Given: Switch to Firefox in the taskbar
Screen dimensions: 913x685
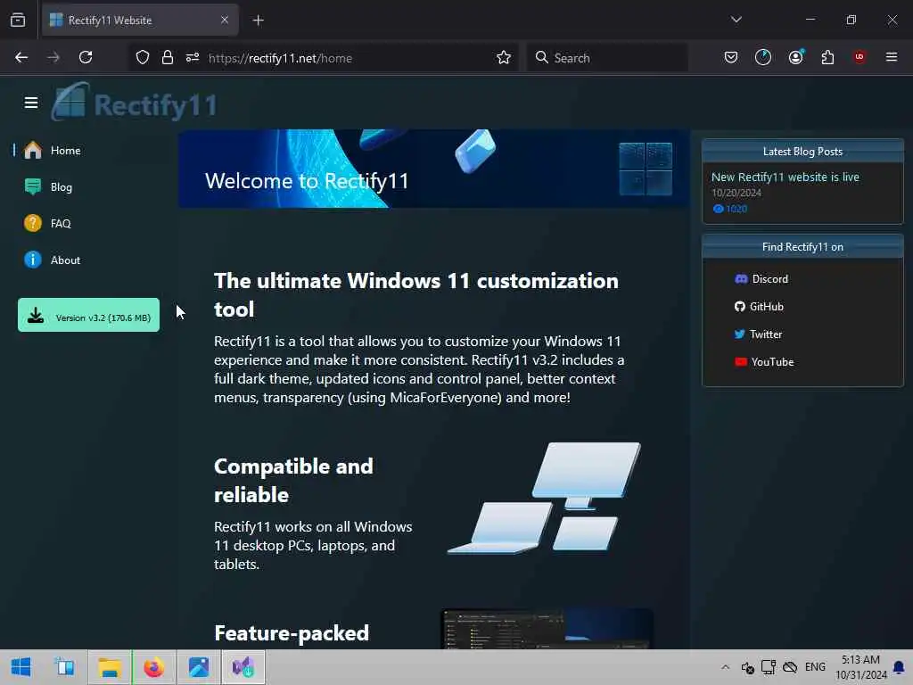Looking at the screenshot, I should tap(154, 667).
